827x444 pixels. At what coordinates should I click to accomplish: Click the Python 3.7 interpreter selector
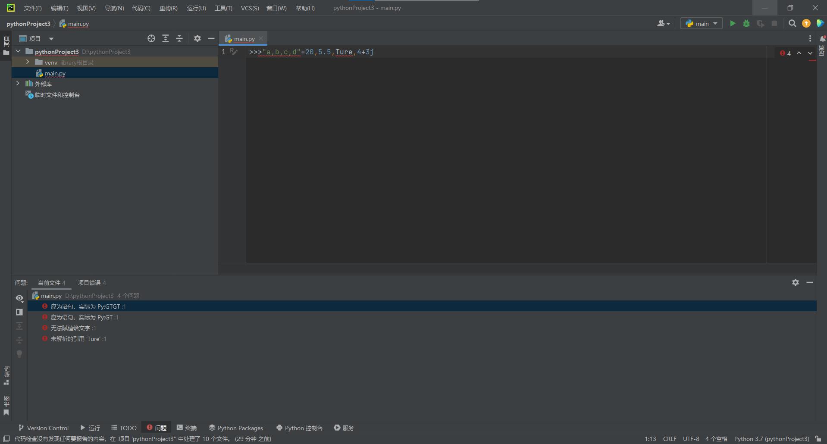click(x=771, y=439)
